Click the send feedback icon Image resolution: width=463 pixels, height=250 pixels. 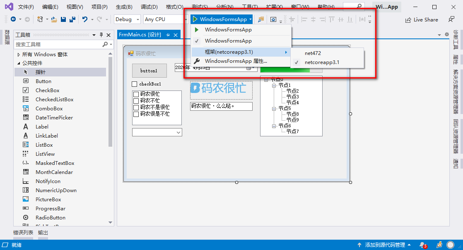pyautogui.click(x=451, y=19)
